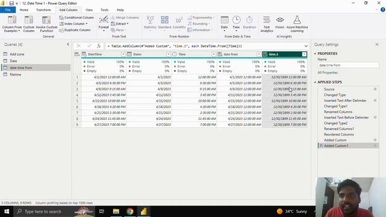This screenshot has height=217, width=386.
Task: Switch to the View tab
Action: coord(89,10)
